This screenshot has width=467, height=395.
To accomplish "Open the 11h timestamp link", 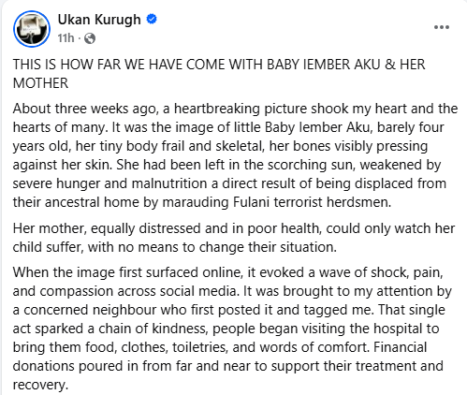I will (66, 38).
